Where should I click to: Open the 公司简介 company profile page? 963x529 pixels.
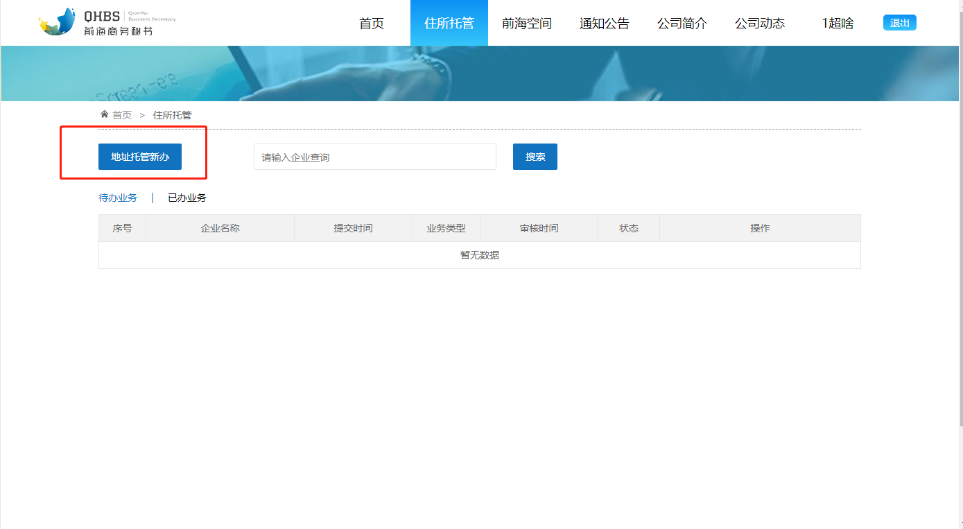[682, 23]
